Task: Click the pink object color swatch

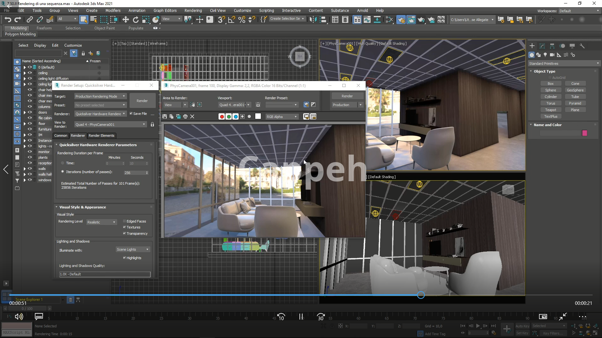Action: tap(584, 133)
